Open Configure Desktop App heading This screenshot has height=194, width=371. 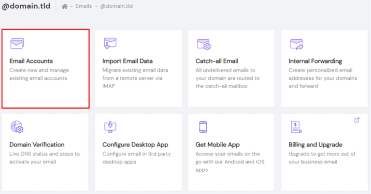tap(135, 145)
